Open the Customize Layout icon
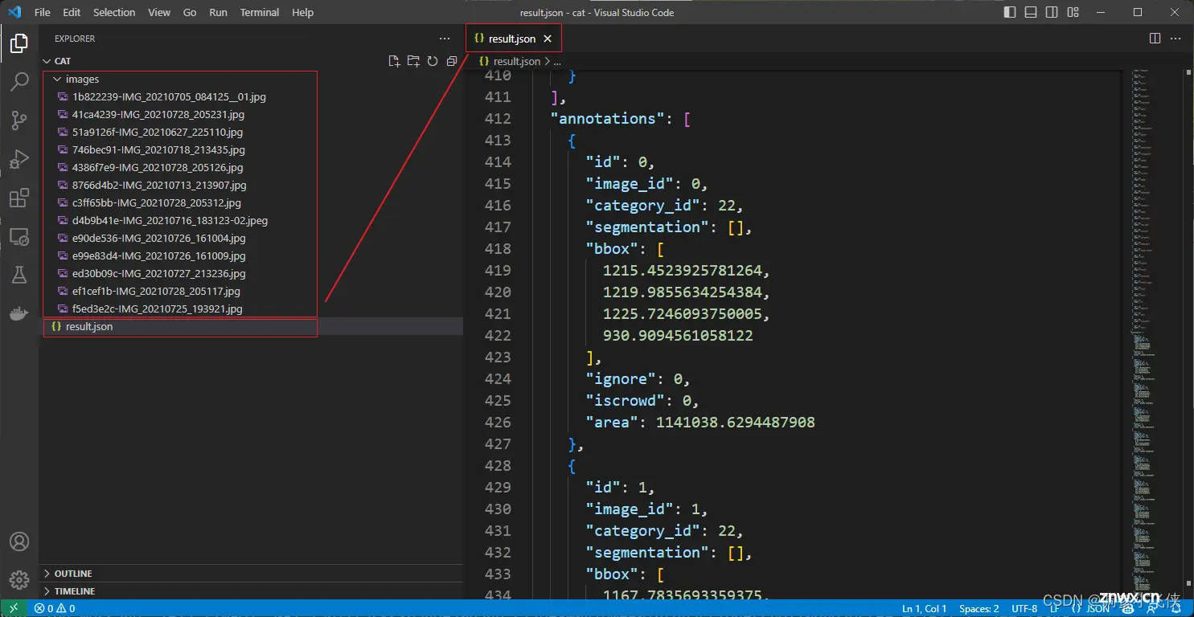1194x617 pixels. [x=1073, y=12]
